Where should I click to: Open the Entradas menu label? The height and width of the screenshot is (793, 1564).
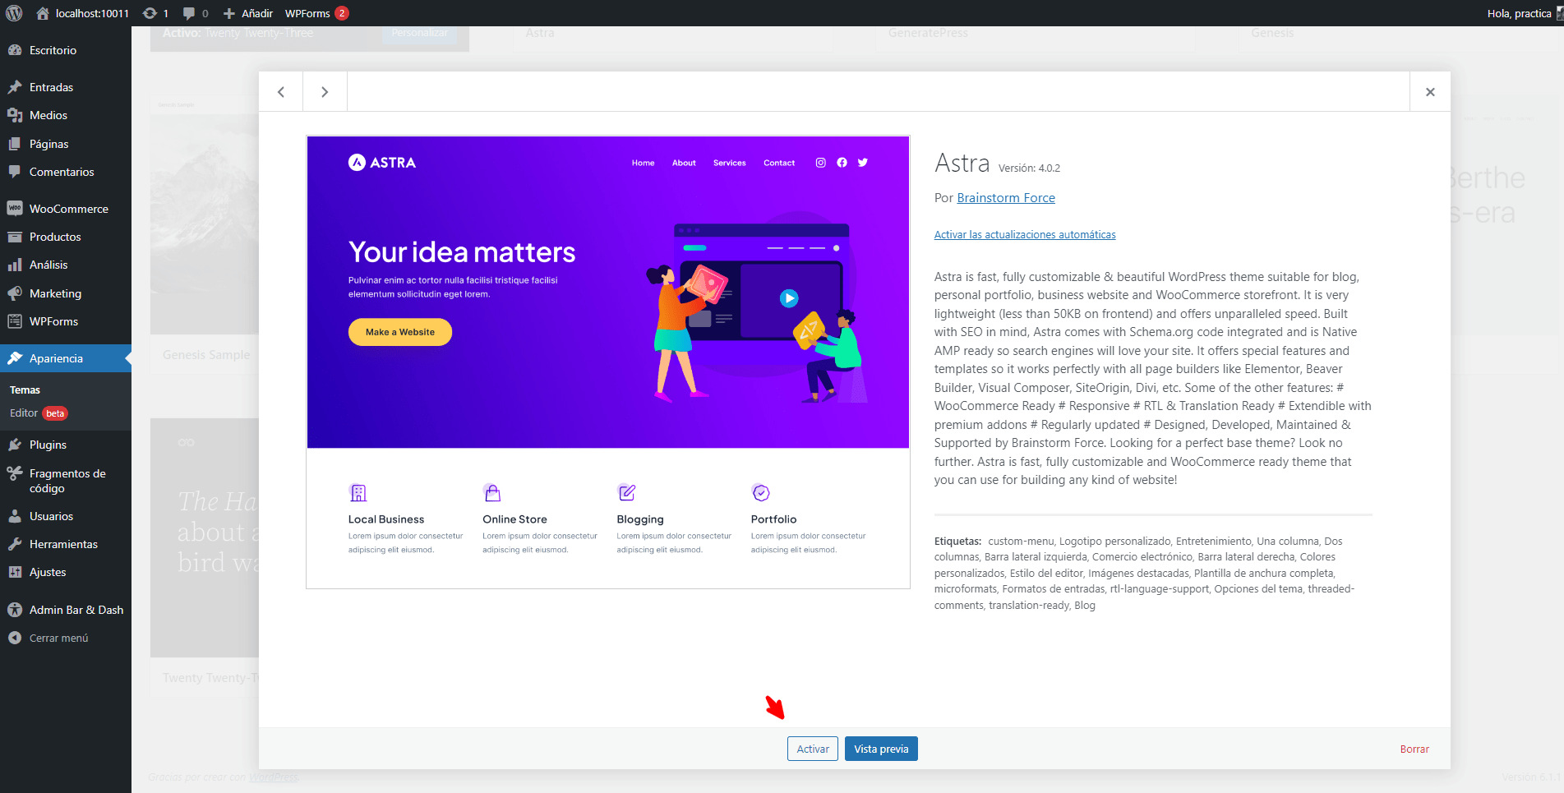point(51,87)
